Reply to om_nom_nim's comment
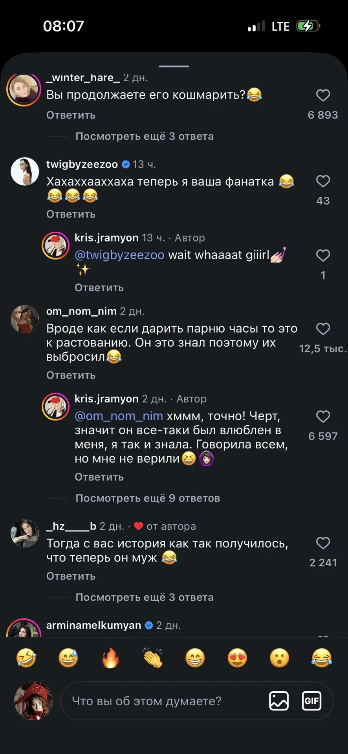Viewport: 348px width, 754px height. point(71,375)
